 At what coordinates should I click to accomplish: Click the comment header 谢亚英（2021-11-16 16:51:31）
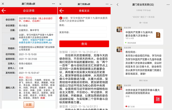point(80,106)
